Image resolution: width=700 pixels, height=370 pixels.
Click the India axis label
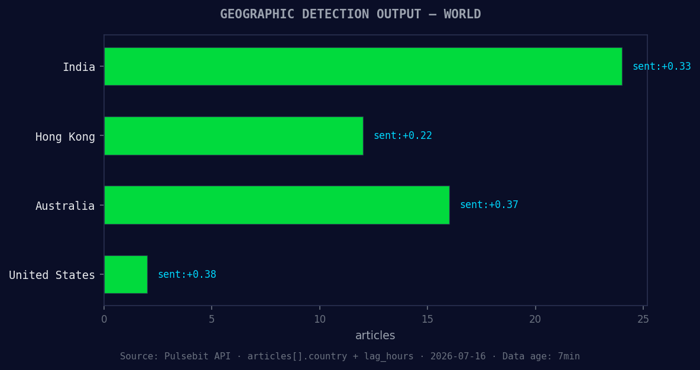[x=79, y=67]
